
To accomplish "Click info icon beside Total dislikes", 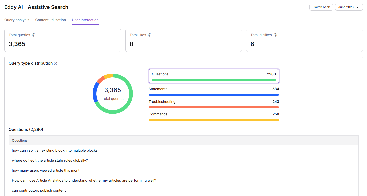I will click(275, 35).
